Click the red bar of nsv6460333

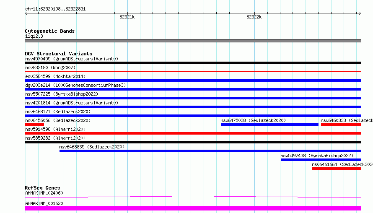tap(341, 125)
